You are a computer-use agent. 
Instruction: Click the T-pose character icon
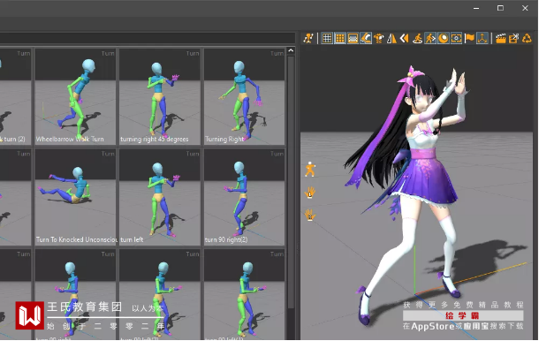point(379,38)
